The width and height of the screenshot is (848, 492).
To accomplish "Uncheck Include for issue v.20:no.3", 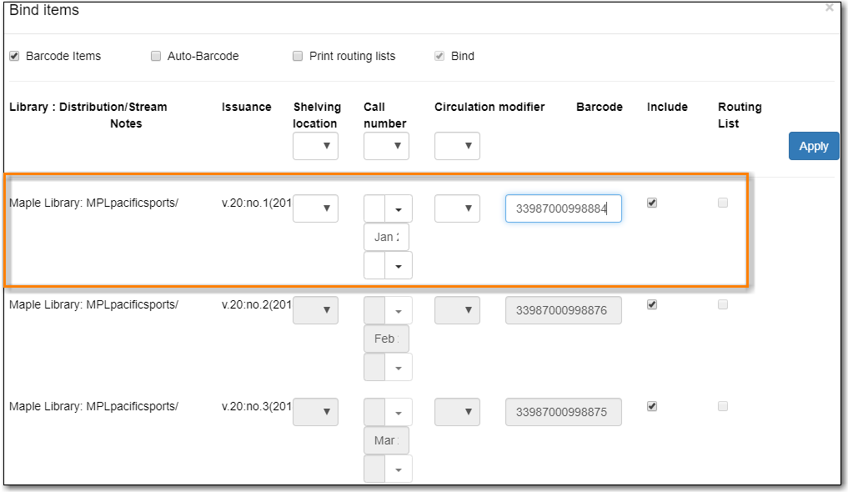I will click(652, 406).
